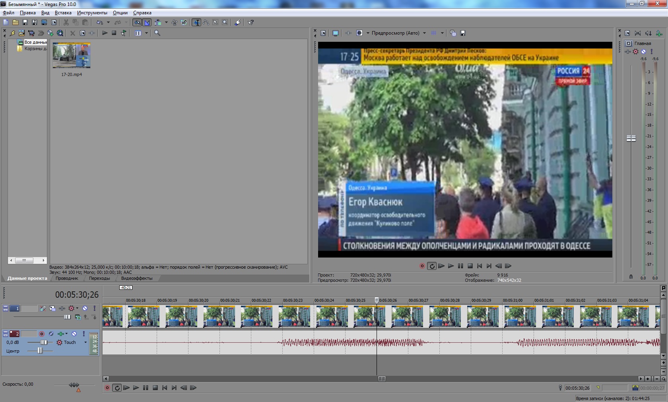This screenshot has width=668, height=402.
Task: Select the Normal Edit tool
Action: click(196, 22)
